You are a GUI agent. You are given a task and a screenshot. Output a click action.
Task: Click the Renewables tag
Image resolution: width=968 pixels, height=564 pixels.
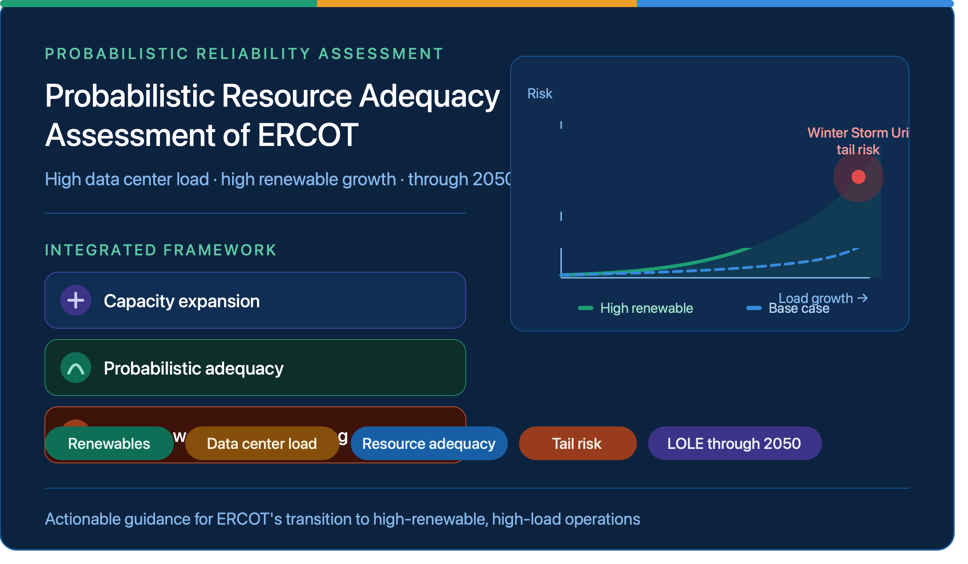[x=109, y=443]
